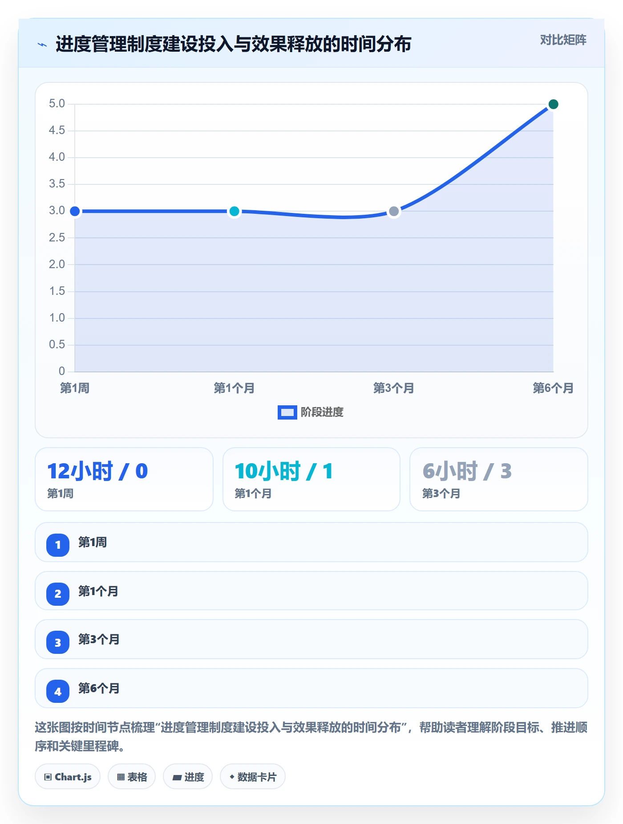Click the 3.0 y-axis value

57,211
